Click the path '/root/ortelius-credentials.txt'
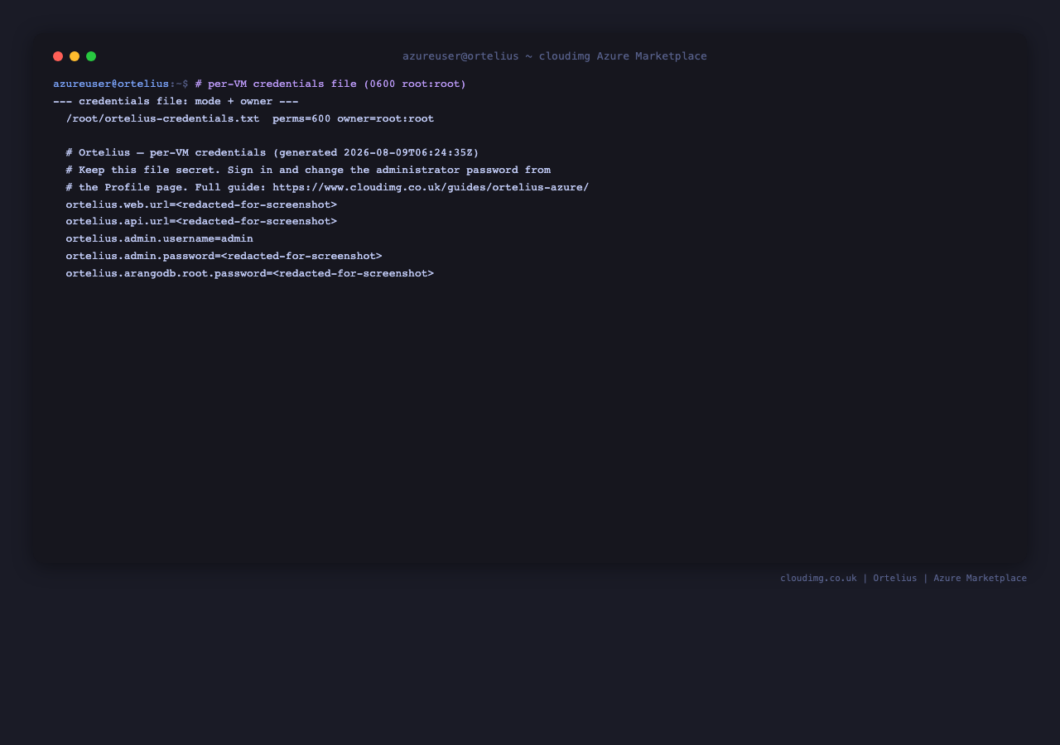This screenshot has height=745, width=1060. click(x=163, y=119)
